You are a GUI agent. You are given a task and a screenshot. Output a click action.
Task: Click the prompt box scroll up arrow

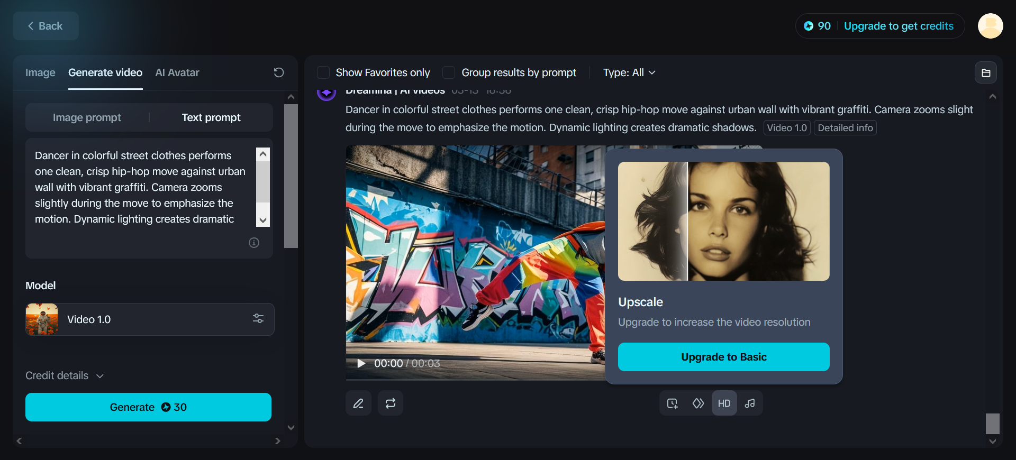click(263, 154)
